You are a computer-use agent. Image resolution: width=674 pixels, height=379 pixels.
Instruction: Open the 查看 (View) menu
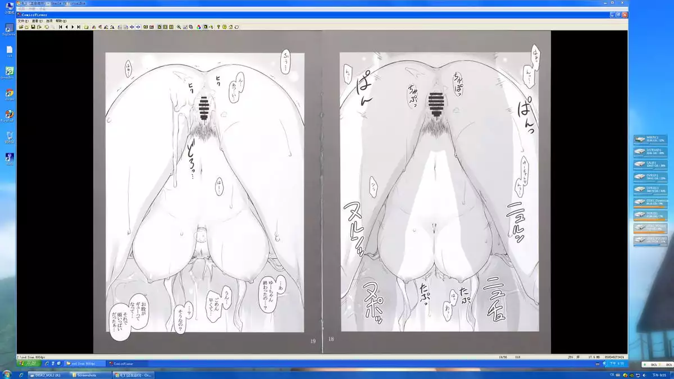pos(35,21)
